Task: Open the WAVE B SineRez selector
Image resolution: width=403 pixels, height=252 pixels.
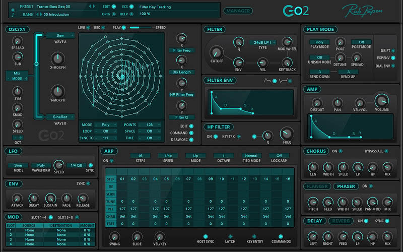Action: point(60,117)
